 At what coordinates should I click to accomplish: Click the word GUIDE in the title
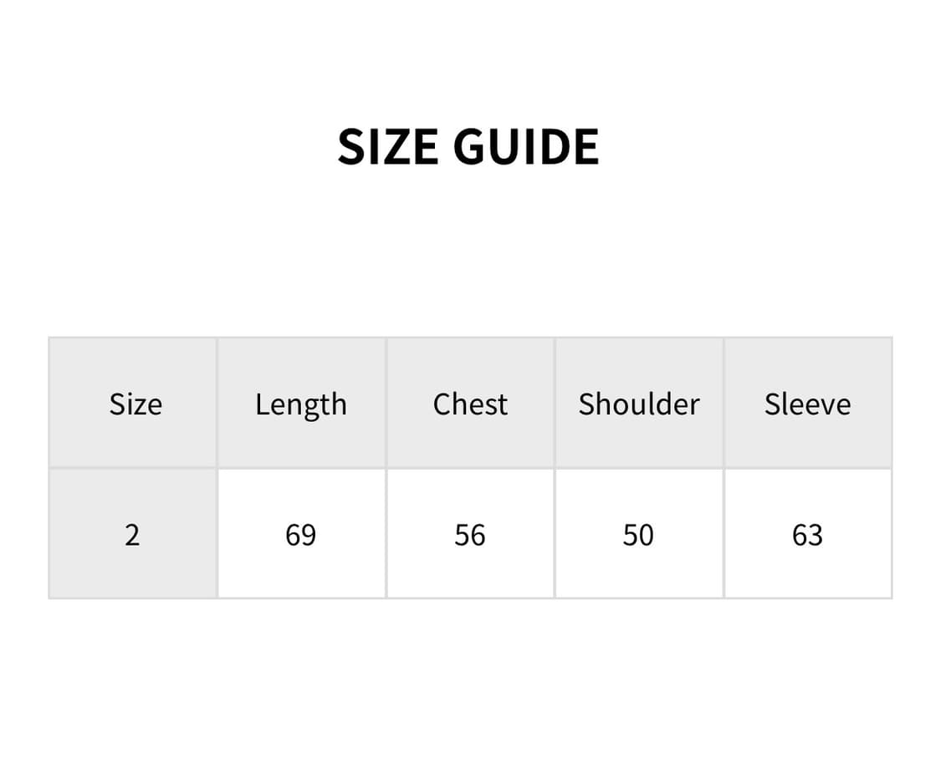[x=526, y=146]
